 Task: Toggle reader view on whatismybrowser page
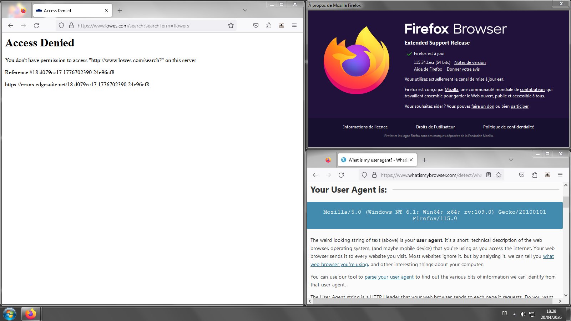(x=489, y=175)
